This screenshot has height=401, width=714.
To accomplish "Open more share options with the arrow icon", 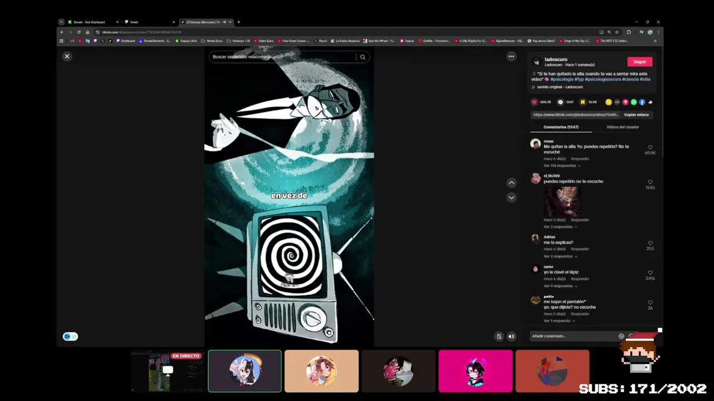I will [x=650, y=102].
